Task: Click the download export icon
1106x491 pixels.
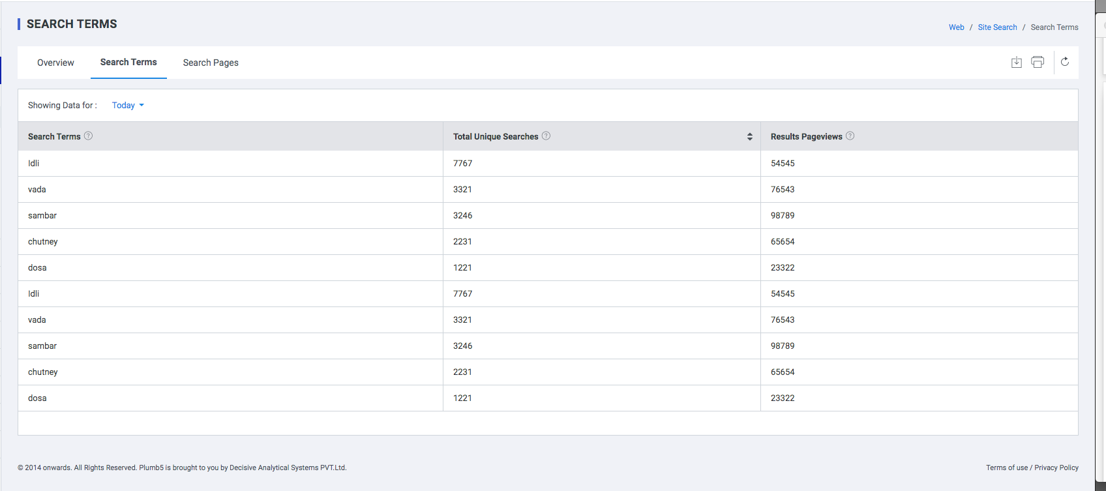Action: [x=1016, y=62]
